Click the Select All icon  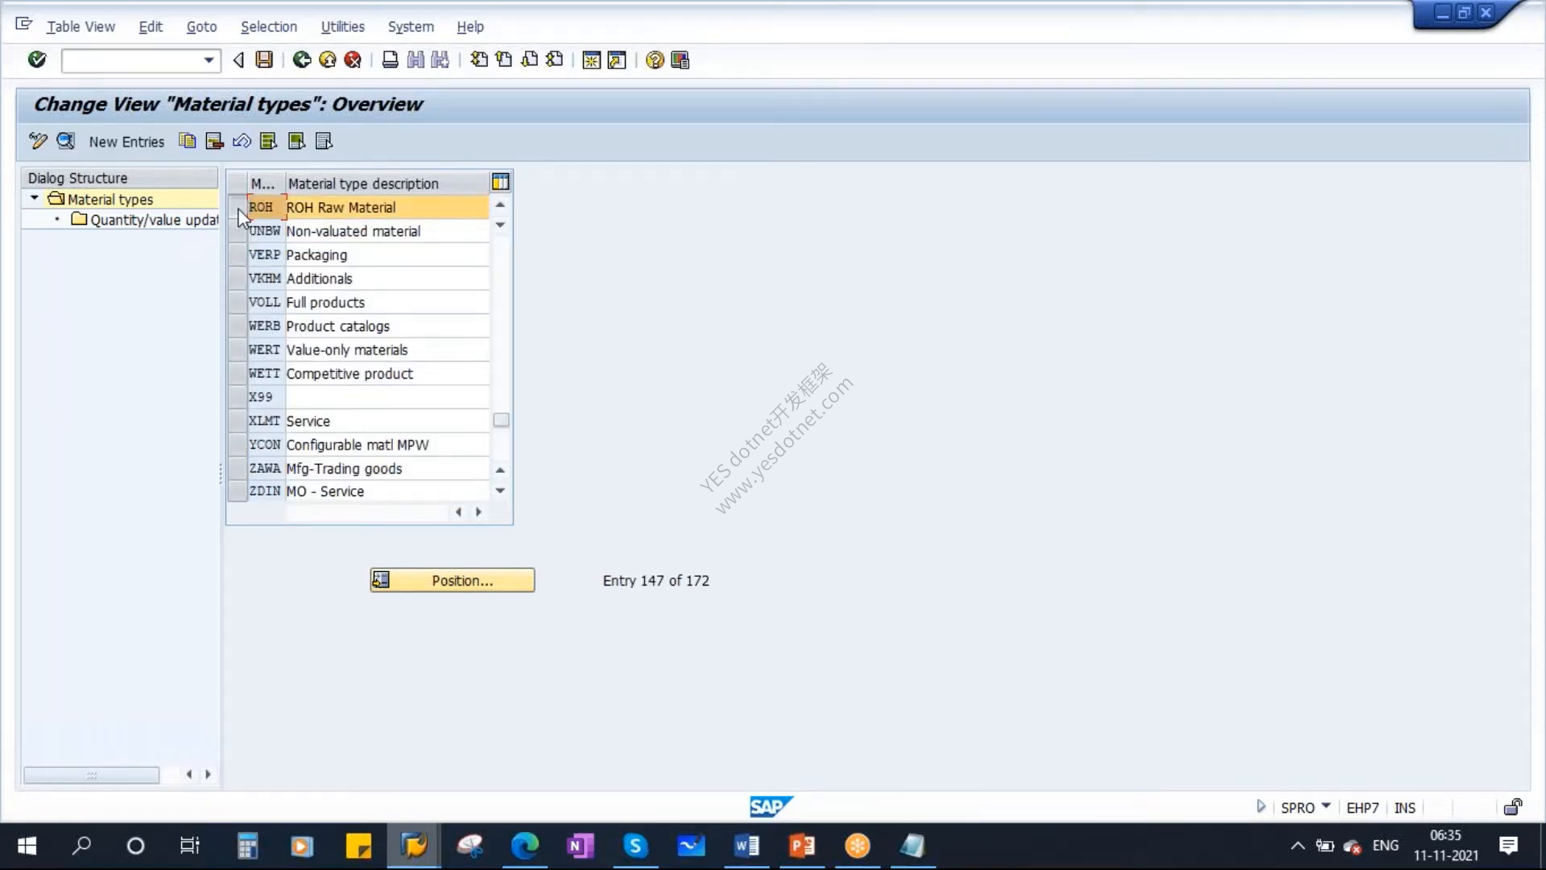[x=269, y=141]
